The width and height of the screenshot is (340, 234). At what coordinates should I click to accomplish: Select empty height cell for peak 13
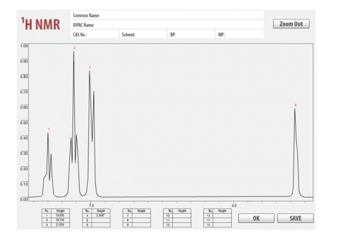(x=222, y=215)
